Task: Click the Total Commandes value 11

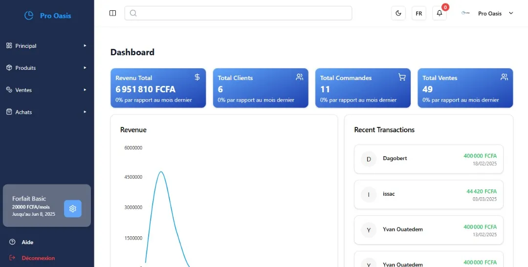Action: click(x=325, y=89)
